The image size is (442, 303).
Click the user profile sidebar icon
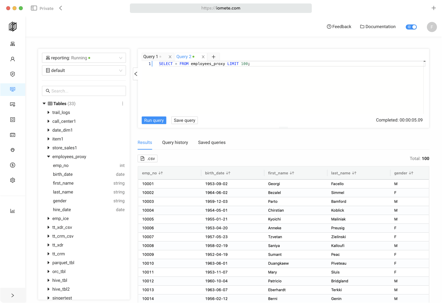click(x=13, y=59)
